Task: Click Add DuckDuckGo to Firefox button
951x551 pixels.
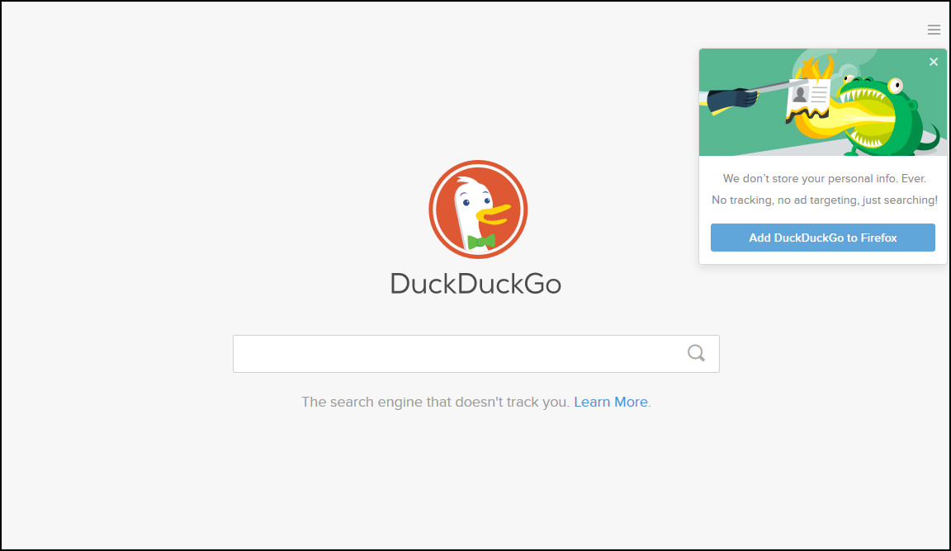Action: pos(822,238)
